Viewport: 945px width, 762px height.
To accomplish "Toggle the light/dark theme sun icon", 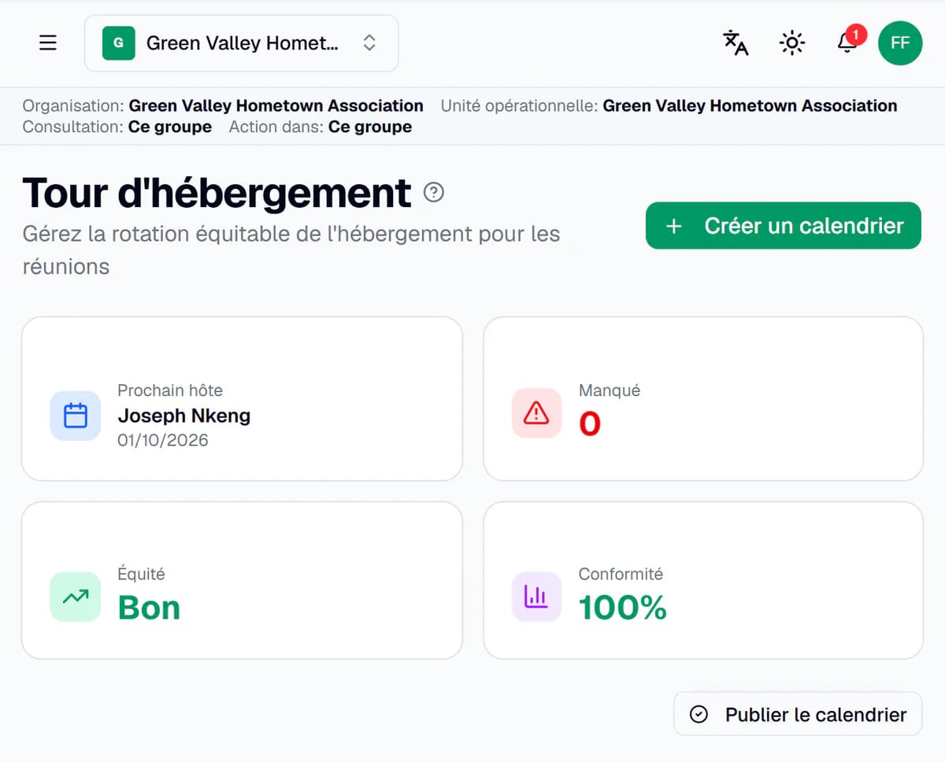I will [791, 43].
